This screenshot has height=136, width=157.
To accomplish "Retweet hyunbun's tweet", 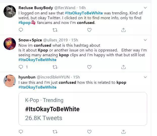I will click(55, 132).
